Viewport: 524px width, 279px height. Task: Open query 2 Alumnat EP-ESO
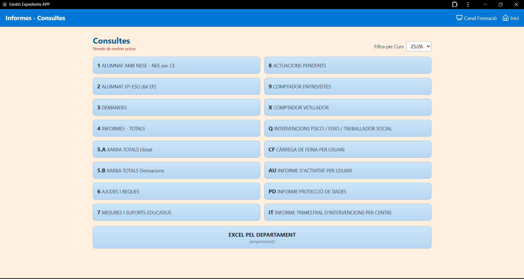pos(176,86)
